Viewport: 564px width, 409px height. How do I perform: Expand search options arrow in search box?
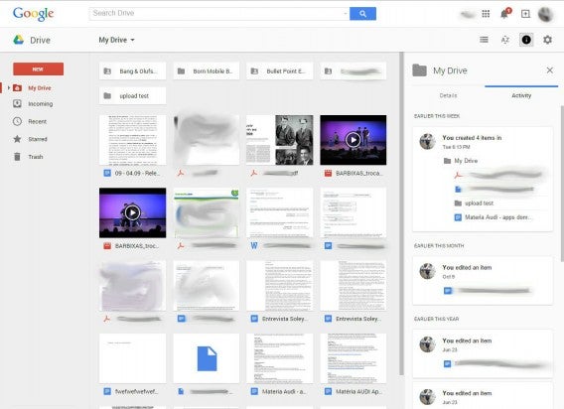[346, 14]
